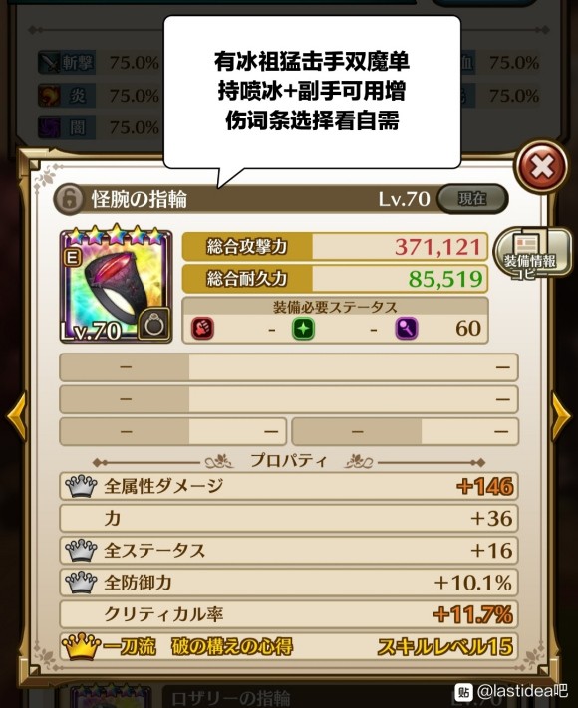578x708 pixels.
Task: Toggle the lock icon beside 怪腕の指輪
Action: point(69,199)
